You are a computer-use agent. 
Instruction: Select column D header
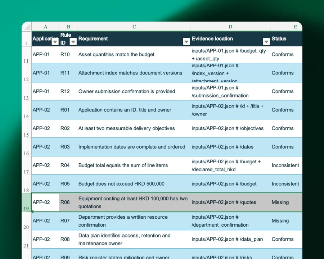tap(230, 27)
